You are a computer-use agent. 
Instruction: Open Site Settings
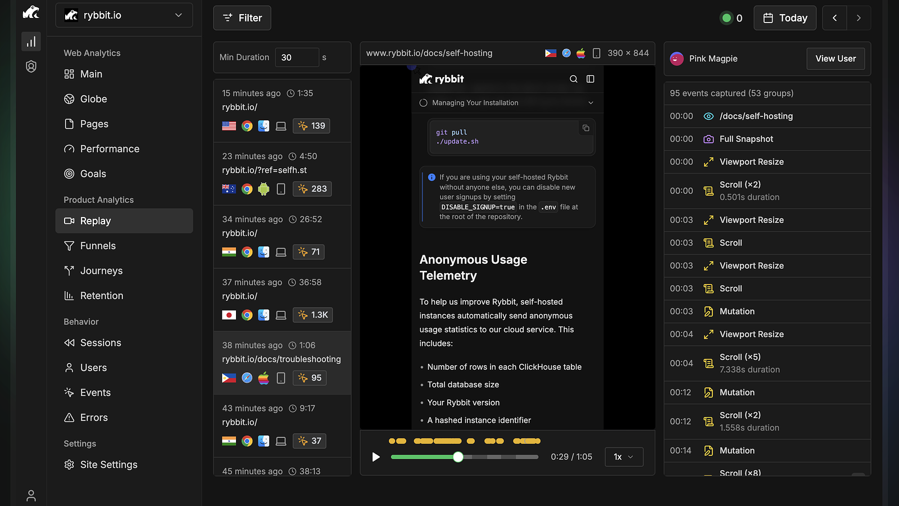pyautogui.click(x=124, y=465)
